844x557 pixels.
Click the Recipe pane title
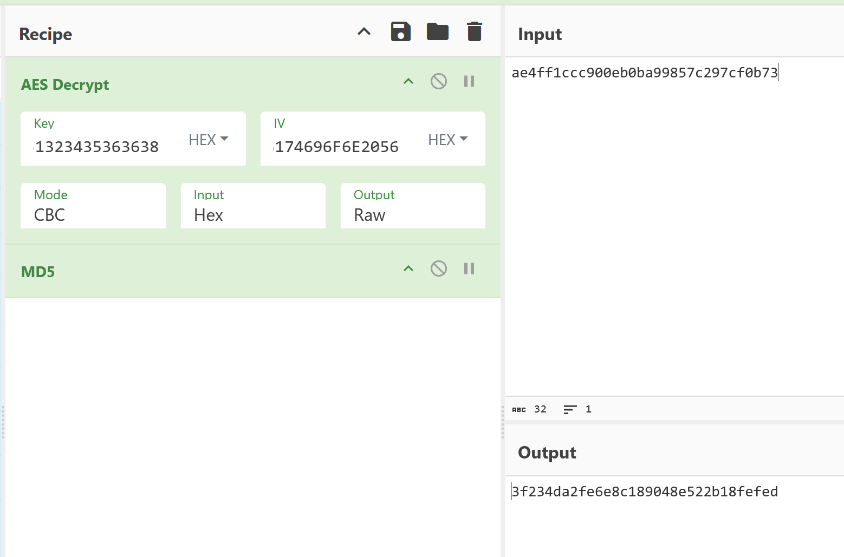pyautogui.click(x=46, y=34)
